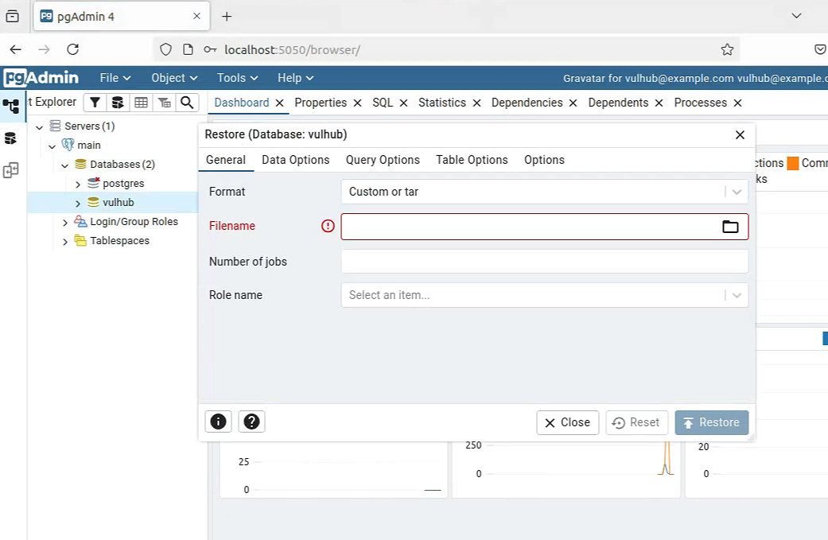
Task: Click the shield tracking protection icon
Action: (x=165, y=49)
